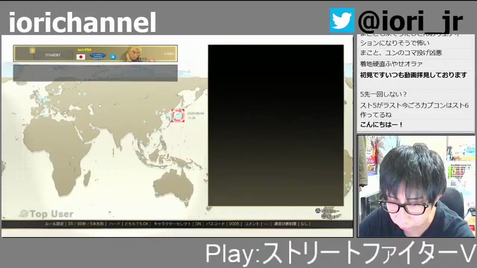Image resolution: width=477 pixels, height=268 pixels.
Task: Click chat comment '着地硬直ふやせオラァ'
Action: click(x=391, y=64)
